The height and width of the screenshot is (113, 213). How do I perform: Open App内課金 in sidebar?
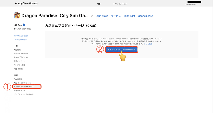coord(18,79)
